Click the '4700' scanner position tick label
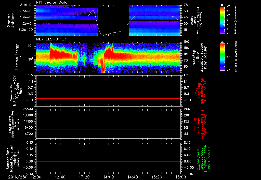Screen dimensions: 261x180 (x=29, y=134)
